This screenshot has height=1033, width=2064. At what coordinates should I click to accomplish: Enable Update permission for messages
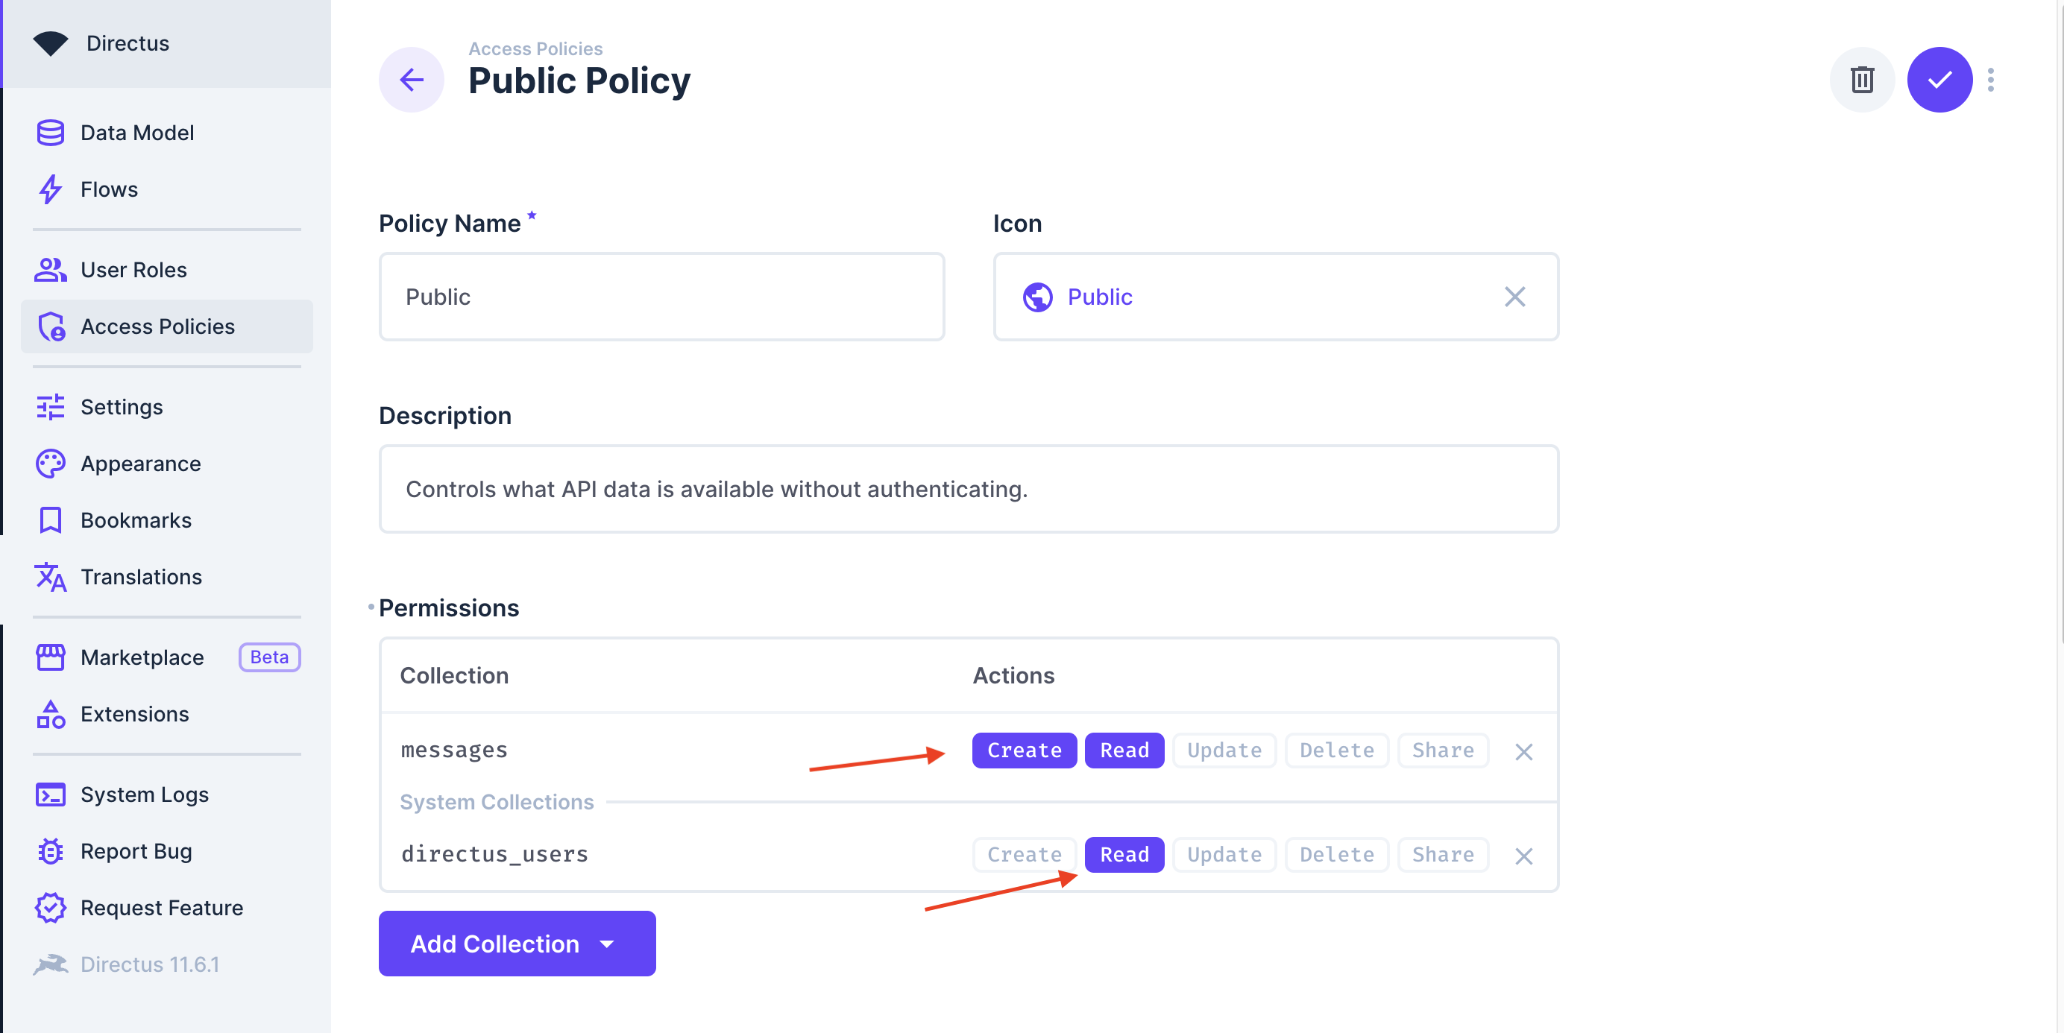(x=1224, y=751)
